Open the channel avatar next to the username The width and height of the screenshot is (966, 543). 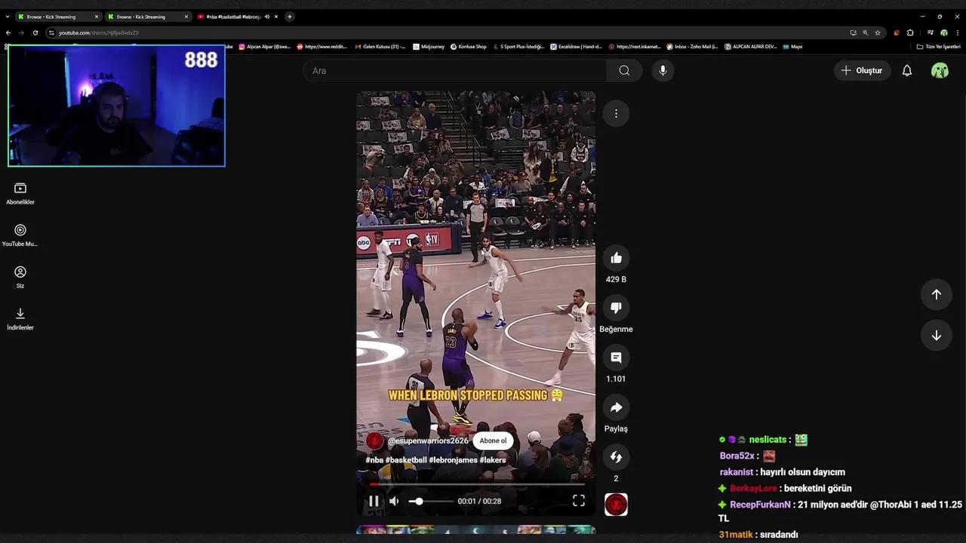point(375,441)
